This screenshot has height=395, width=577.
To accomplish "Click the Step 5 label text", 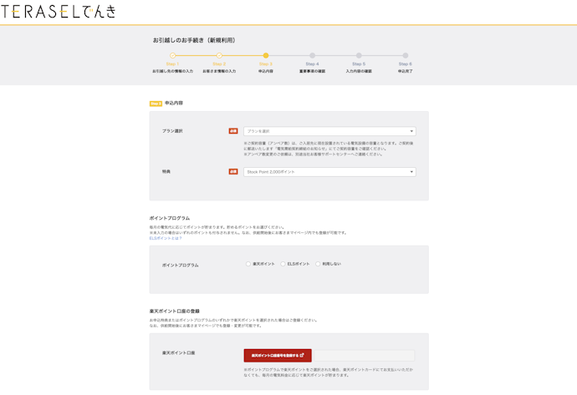I will (x=359, y=64).
